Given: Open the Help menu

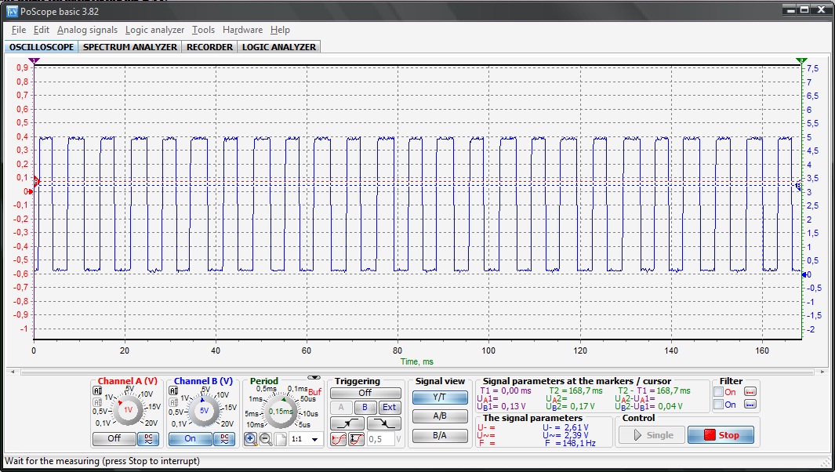Looking at the screenshot, I should tap(280, 30).
